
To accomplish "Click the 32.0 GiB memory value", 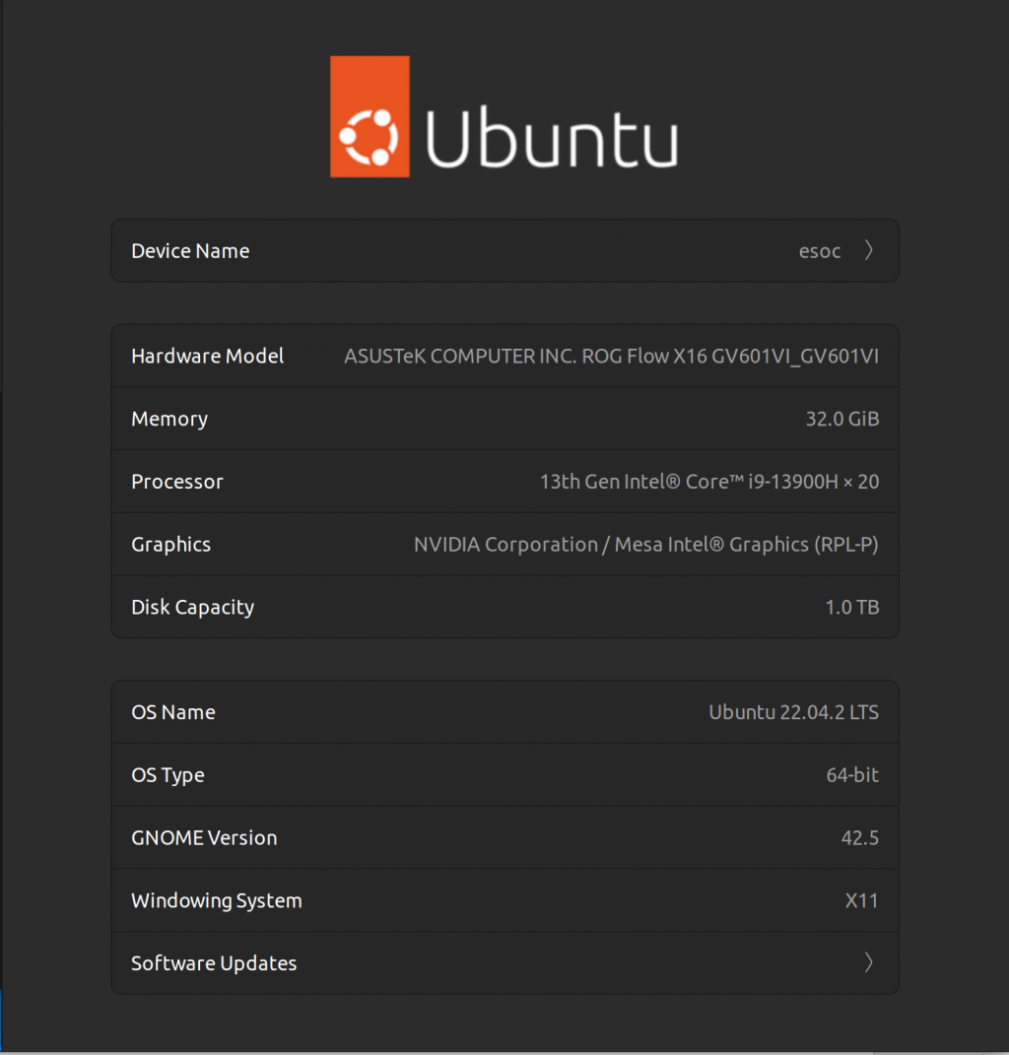I will [841, 419].
